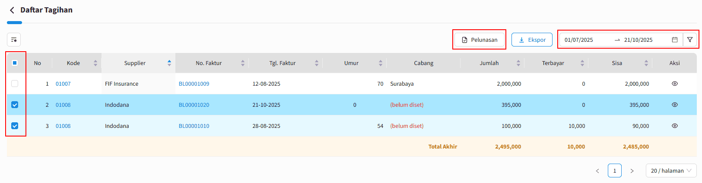Toggle the select-all header checkbox
This screenshot has height=183, width=702.
point(15,63)
